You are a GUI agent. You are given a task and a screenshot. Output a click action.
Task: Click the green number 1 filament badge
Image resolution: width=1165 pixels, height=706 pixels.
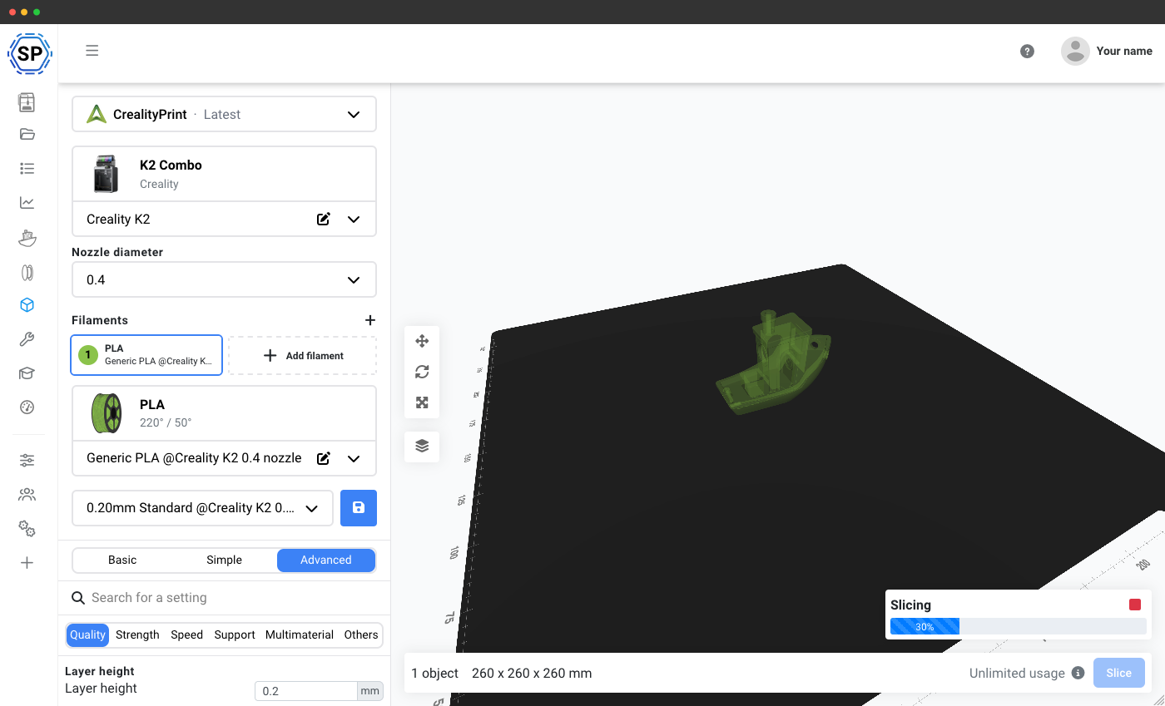point(88,356)
